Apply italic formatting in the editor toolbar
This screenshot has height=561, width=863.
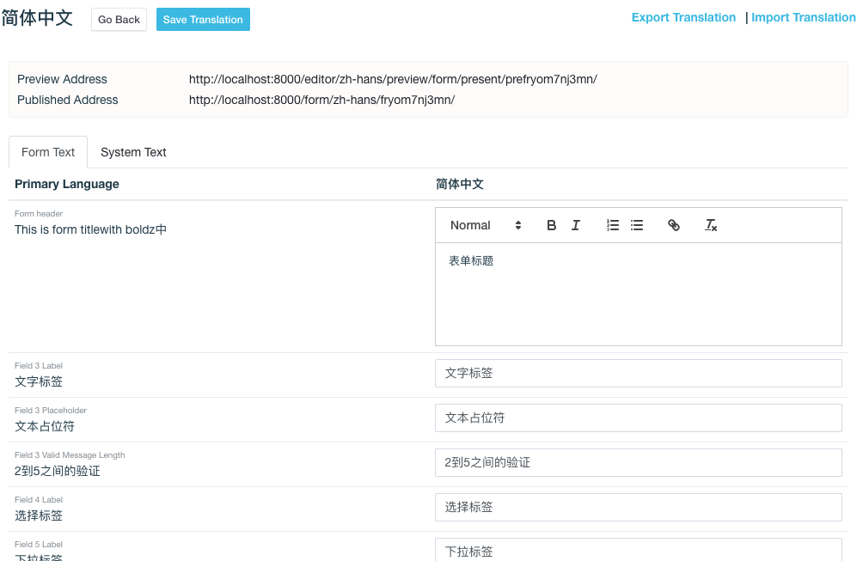tap(575, 224)
